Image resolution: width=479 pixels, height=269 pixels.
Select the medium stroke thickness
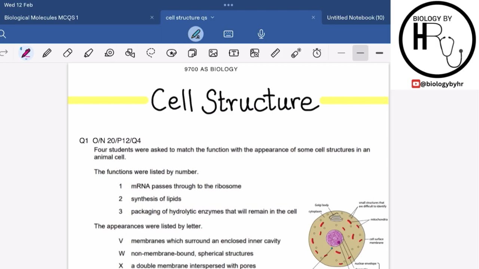[x=360, y=53]
